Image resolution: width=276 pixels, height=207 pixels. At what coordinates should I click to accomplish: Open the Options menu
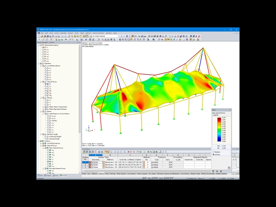[x=89, y=33]
